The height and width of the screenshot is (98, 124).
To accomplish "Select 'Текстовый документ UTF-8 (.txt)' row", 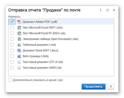I will coord(61,62).
